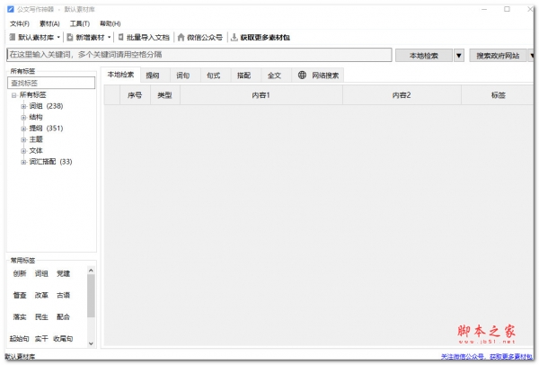Open the 默认素材库 dropdown arrow
539x365 pixels.
coord(58,38)
